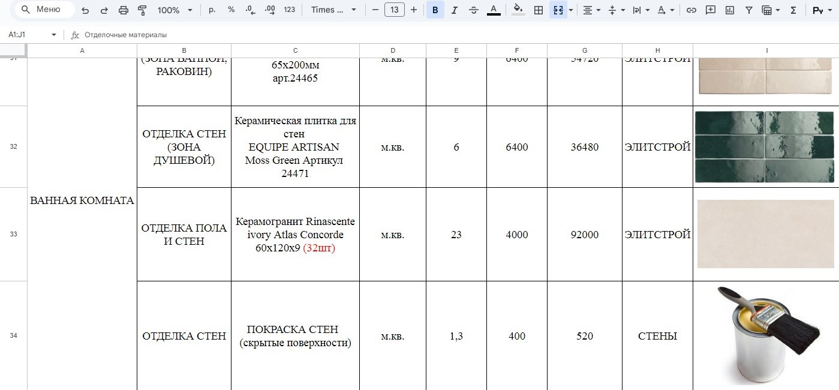Click the Undo button
Screen dimensions: 839x390
coord(84,10)
